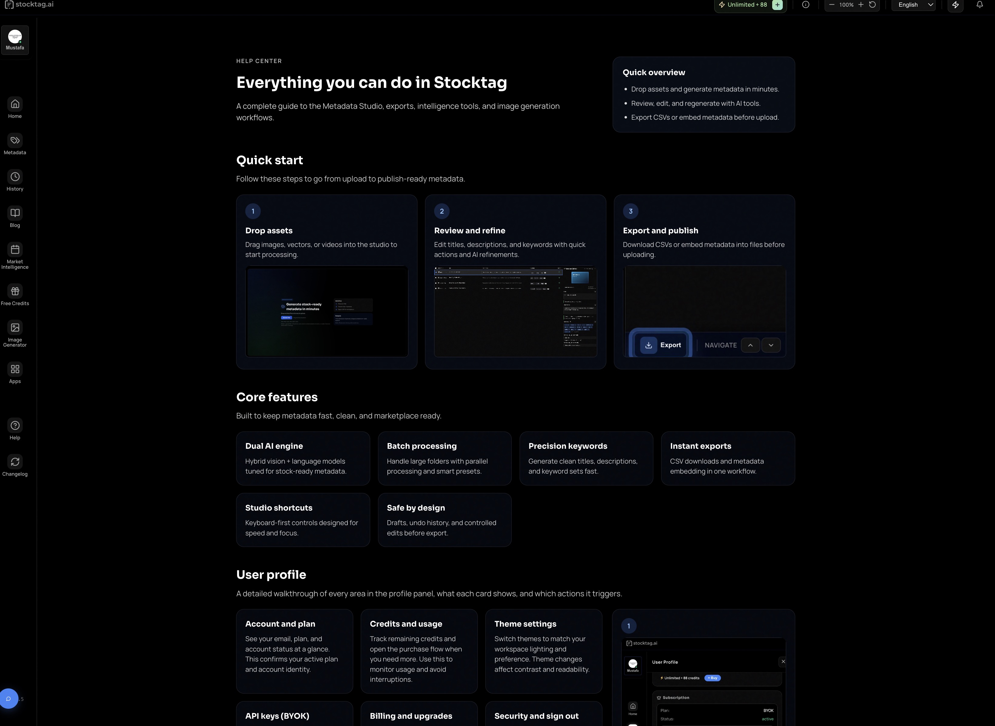
Task: Reset zoom with the circular arrow
Action: click(873, 5)
